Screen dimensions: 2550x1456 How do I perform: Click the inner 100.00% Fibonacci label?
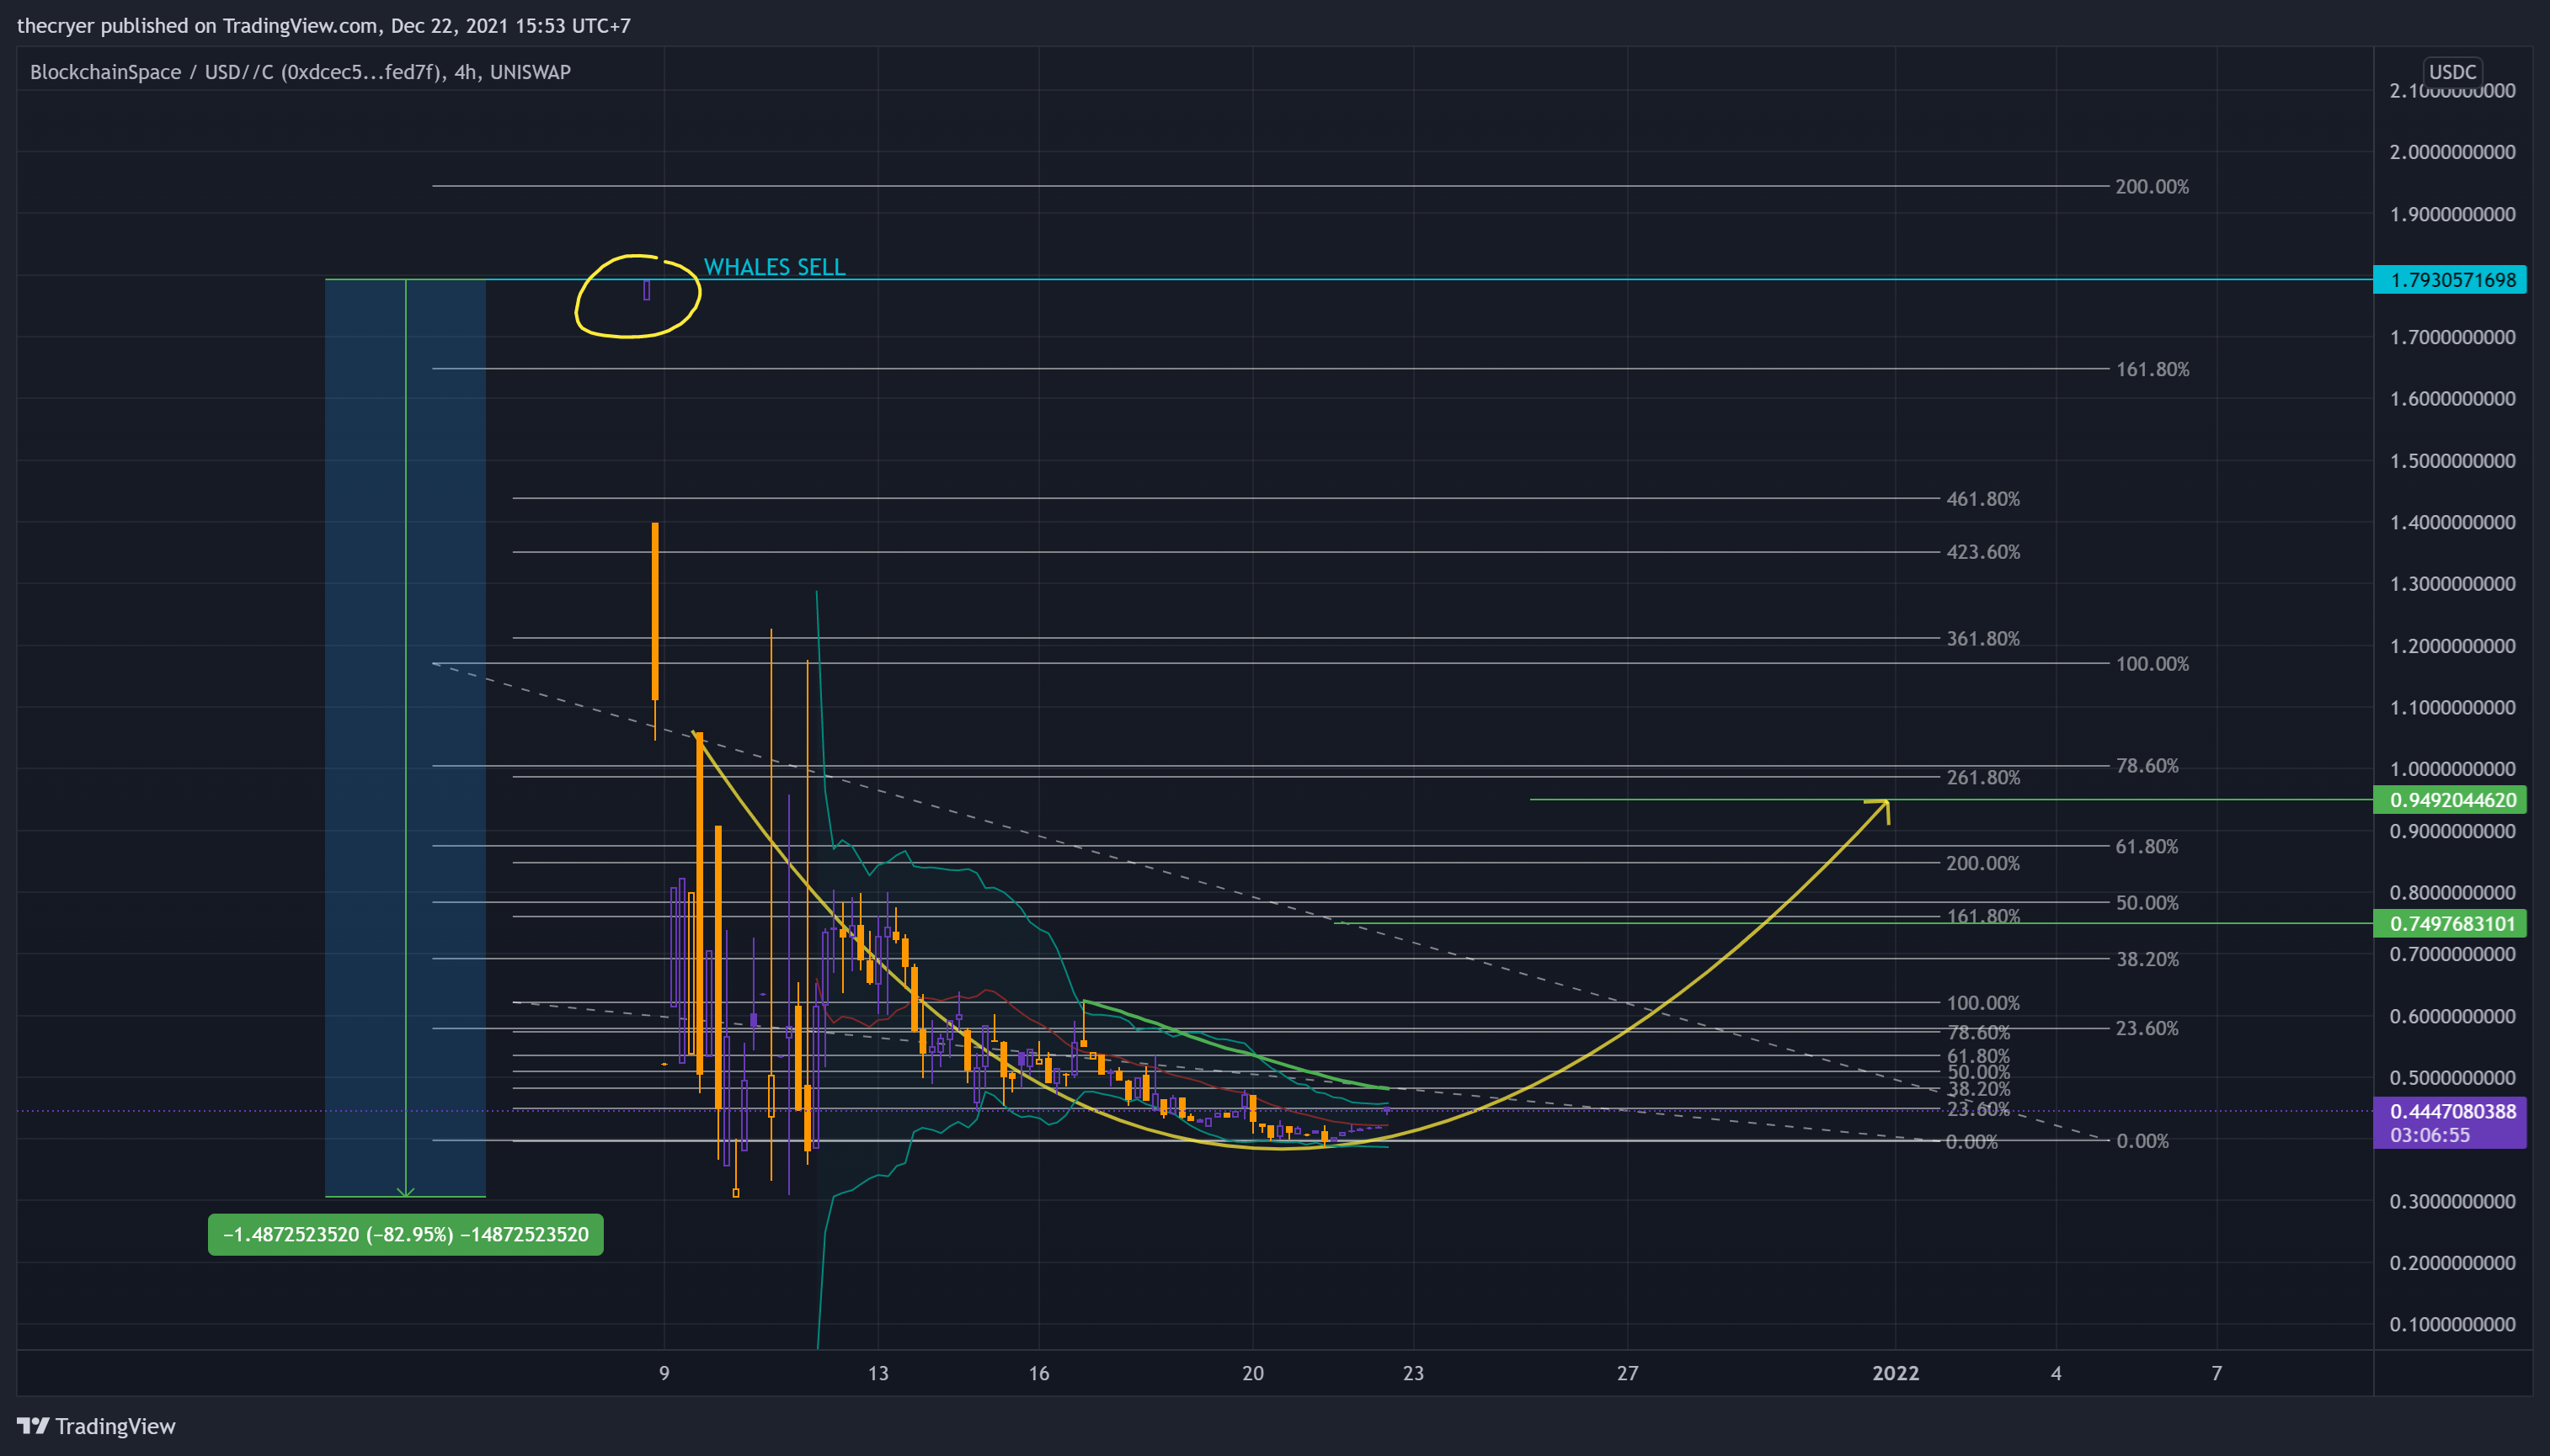click(1982, 1003)
